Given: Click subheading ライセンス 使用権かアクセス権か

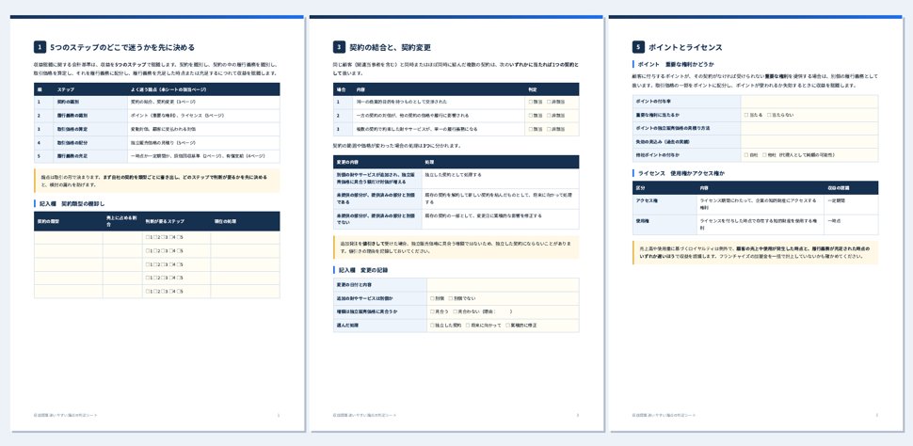Looking at the screenshot, I should coord(681,173).
